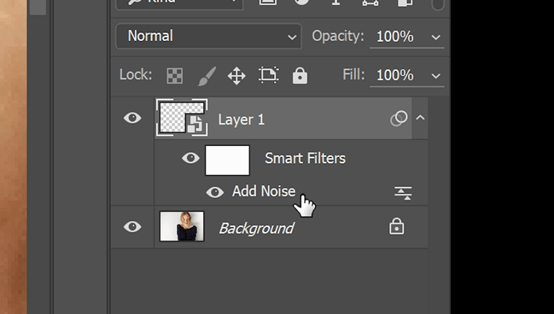Open Add Noise filter blending options icon
The image size is (554, 314).
[402, 193]
